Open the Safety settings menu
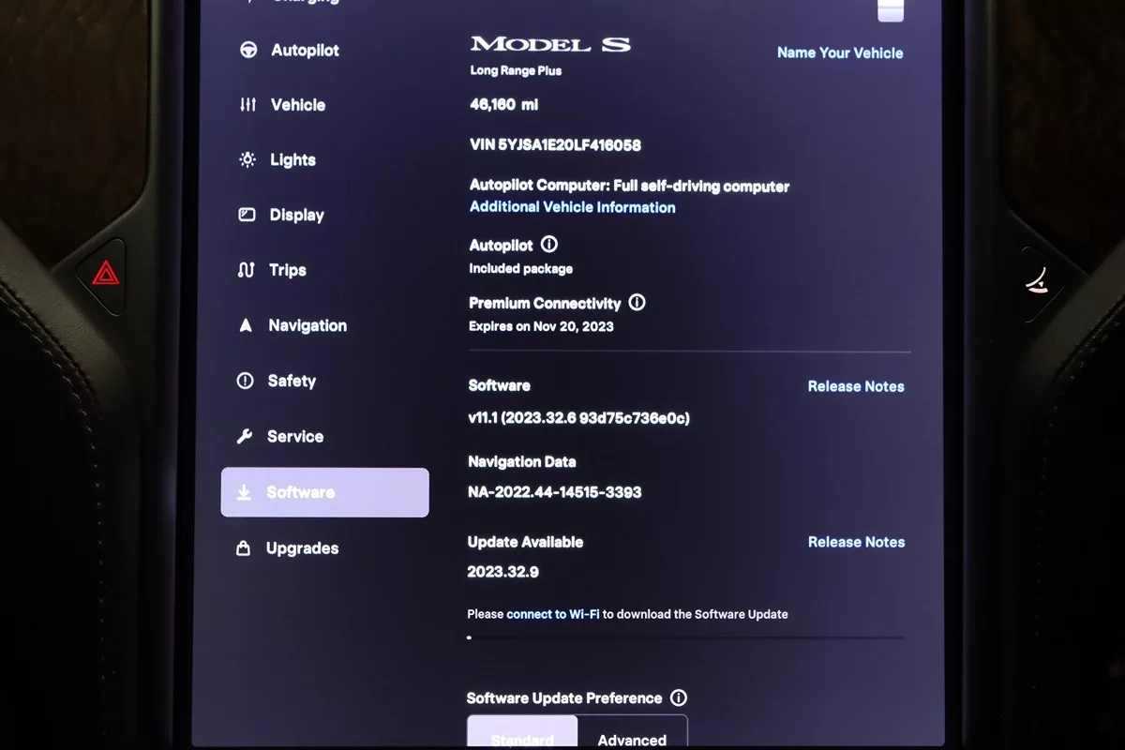This screenshot has height=750, width=1125. point(291,381)
